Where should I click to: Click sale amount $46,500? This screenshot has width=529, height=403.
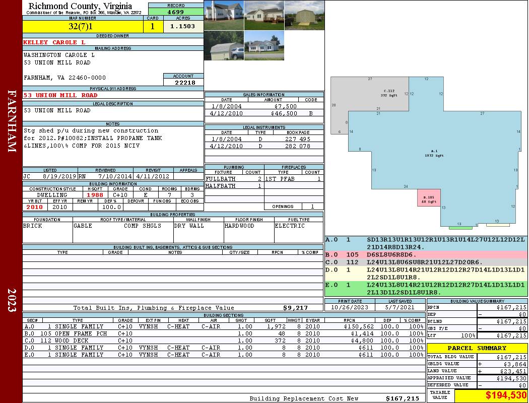tap(284, 113)
